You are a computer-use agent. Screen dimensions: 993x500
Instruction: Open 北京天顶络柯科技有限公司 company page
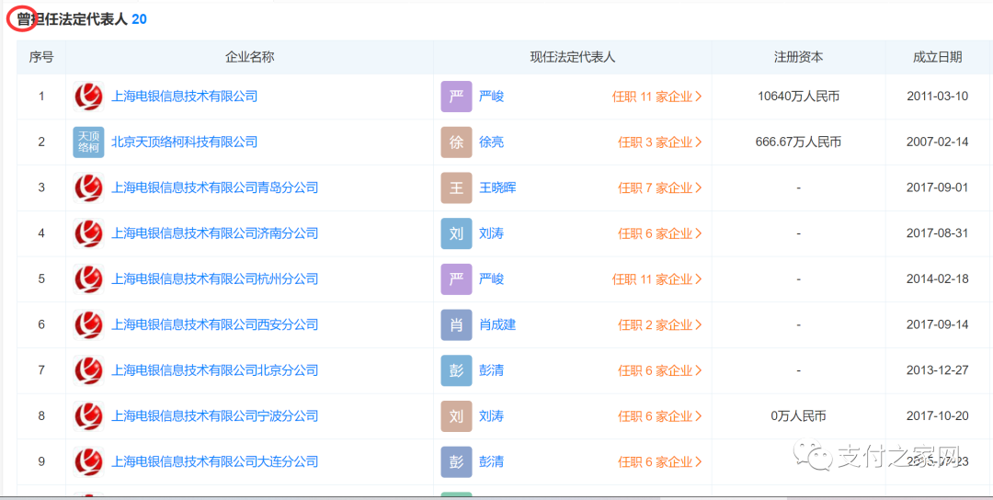point(184,142)
